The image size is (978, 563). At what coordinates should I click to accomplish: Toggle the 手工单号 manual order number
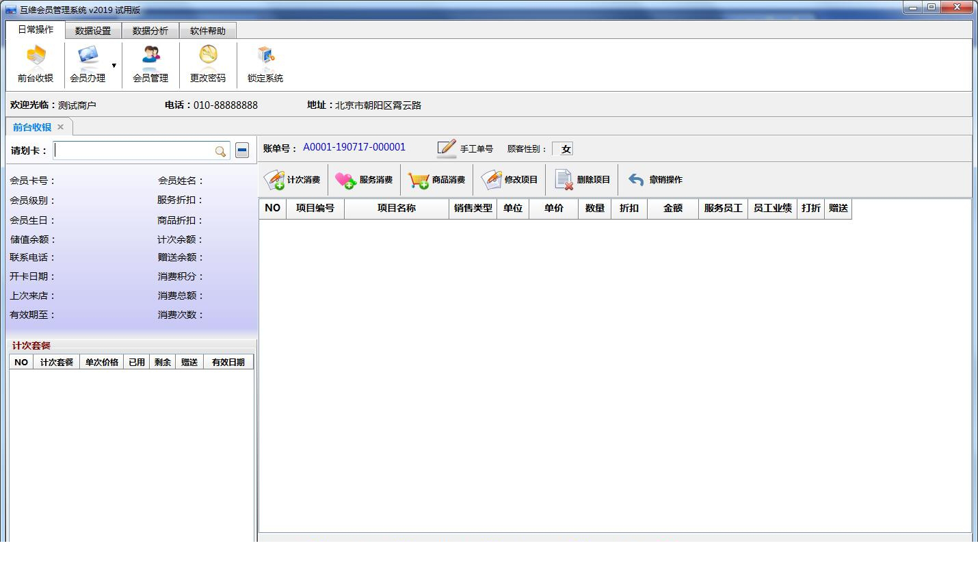[465, 148]
